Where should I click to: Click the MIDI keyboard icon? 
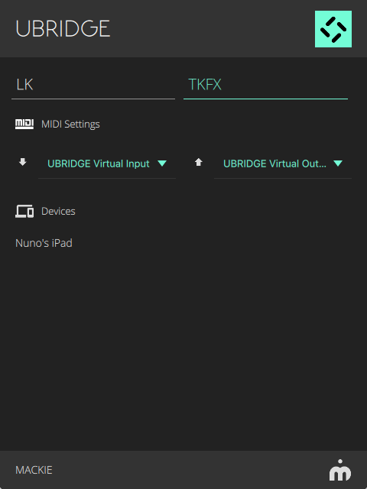click(x=24, y=124)
